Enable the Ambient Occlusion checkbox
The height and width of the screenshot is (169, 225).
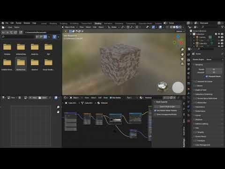click(196, 82)
